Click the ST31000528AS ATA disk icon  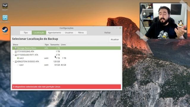click(x=16, y=51)
